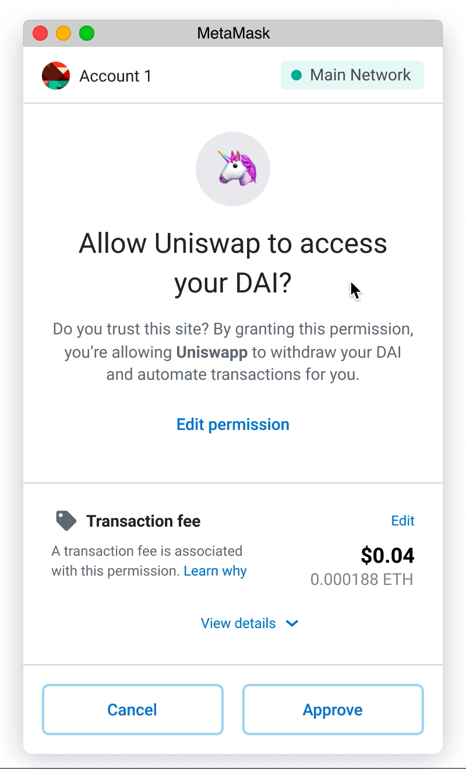
Task: Click the $0.04 fee amount
Action: 387,556
